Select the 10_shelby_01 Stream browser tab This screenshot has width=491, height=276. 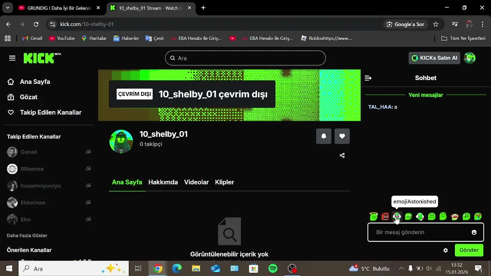(150, 8)
